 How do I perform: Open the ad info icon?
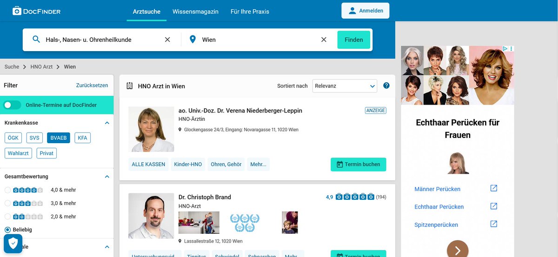(505, 48)
